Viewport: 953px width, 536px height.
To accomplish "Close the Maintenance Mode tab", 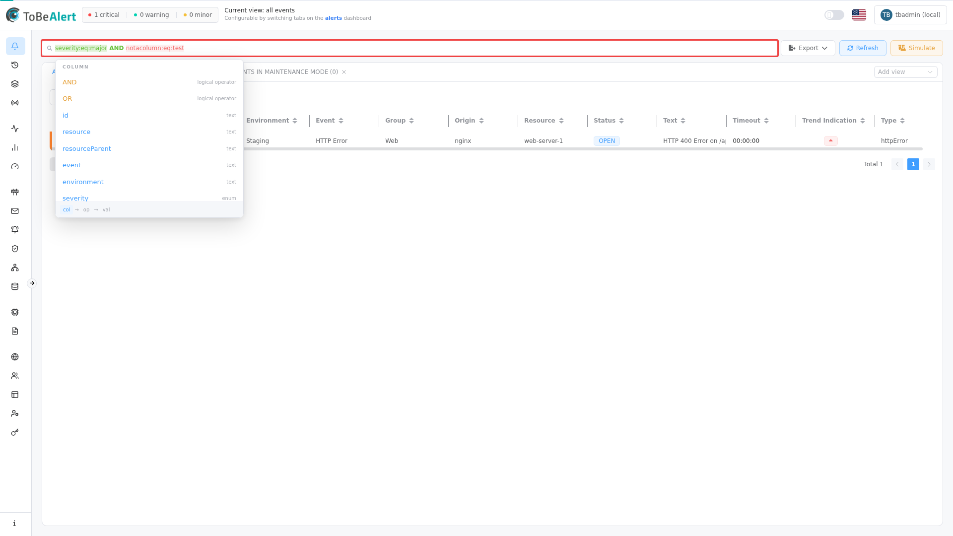I will 344,72.
